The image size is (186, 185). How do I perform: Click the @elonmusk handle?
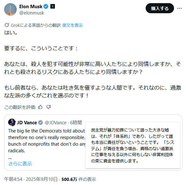click(x=32, y=13)
